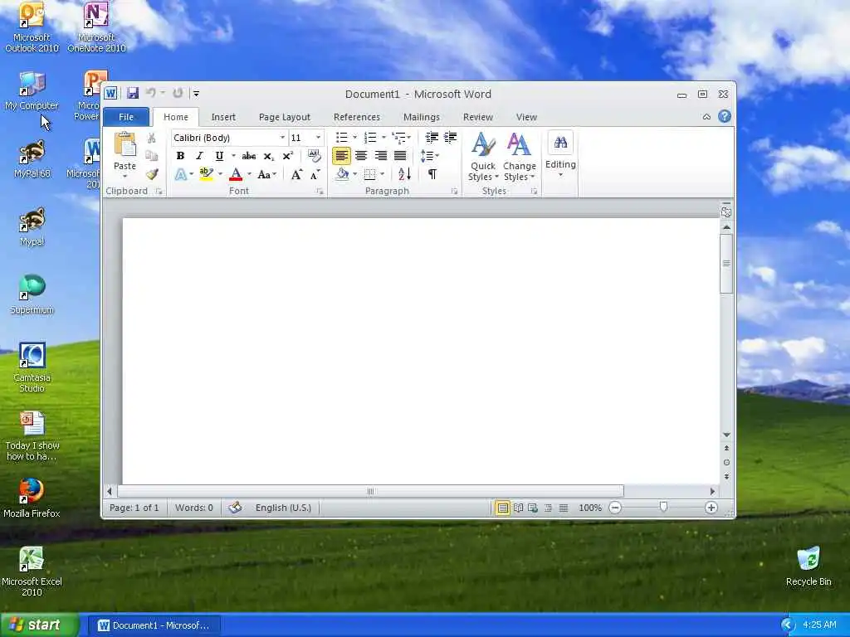Open Customize Quick Access Toolbar arrow

196,93
